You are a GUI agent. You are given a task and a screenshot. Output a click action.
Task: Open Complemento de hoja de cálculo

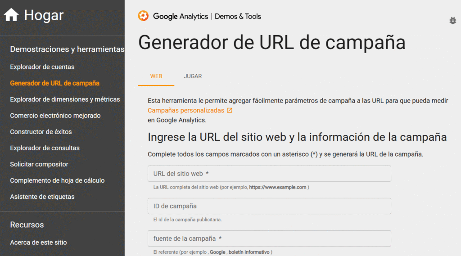point(57,180)
